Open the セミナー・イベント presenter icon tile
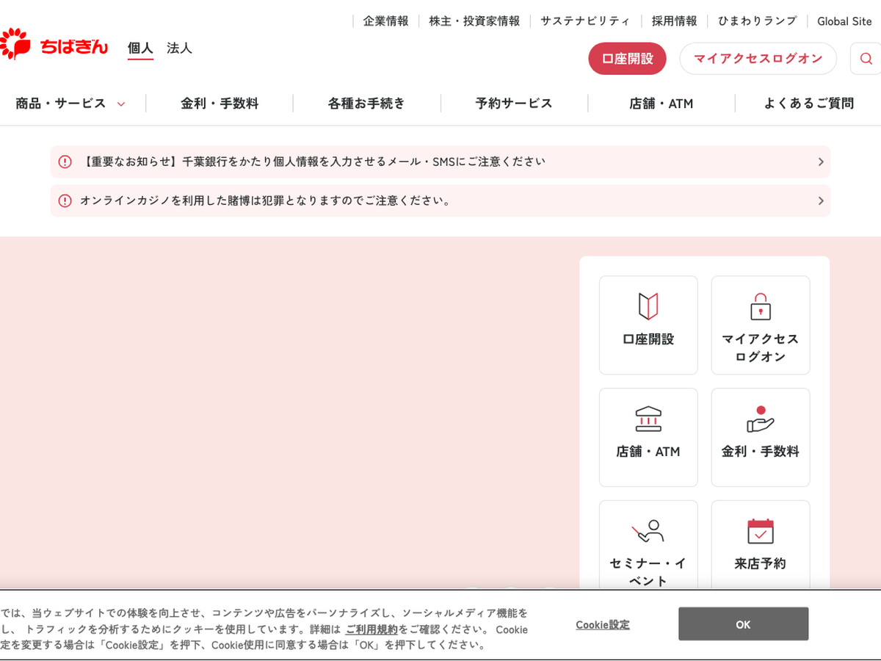The width and height of the screenshot is (881, 661). [x=648, y=547]
